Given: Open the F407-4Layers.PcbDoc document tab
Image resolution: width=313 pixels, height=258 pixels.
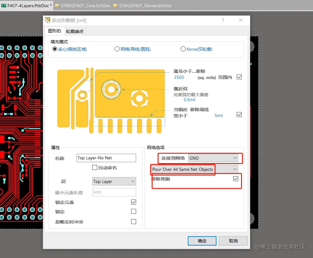Looking at the screenshot, I should point(27,6).
